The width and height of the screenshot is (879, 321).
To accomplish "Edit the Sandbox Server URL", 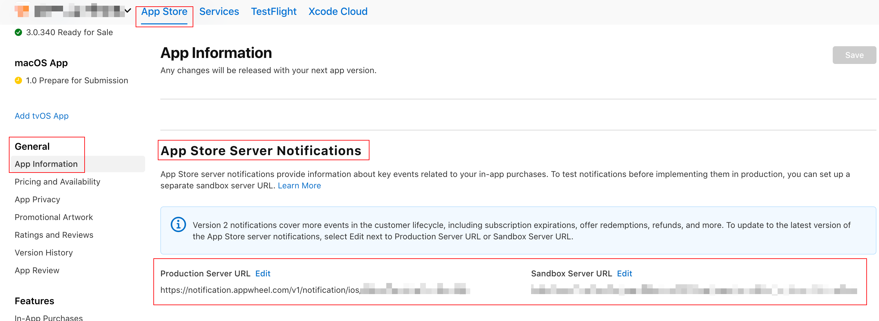I will 624,274.
